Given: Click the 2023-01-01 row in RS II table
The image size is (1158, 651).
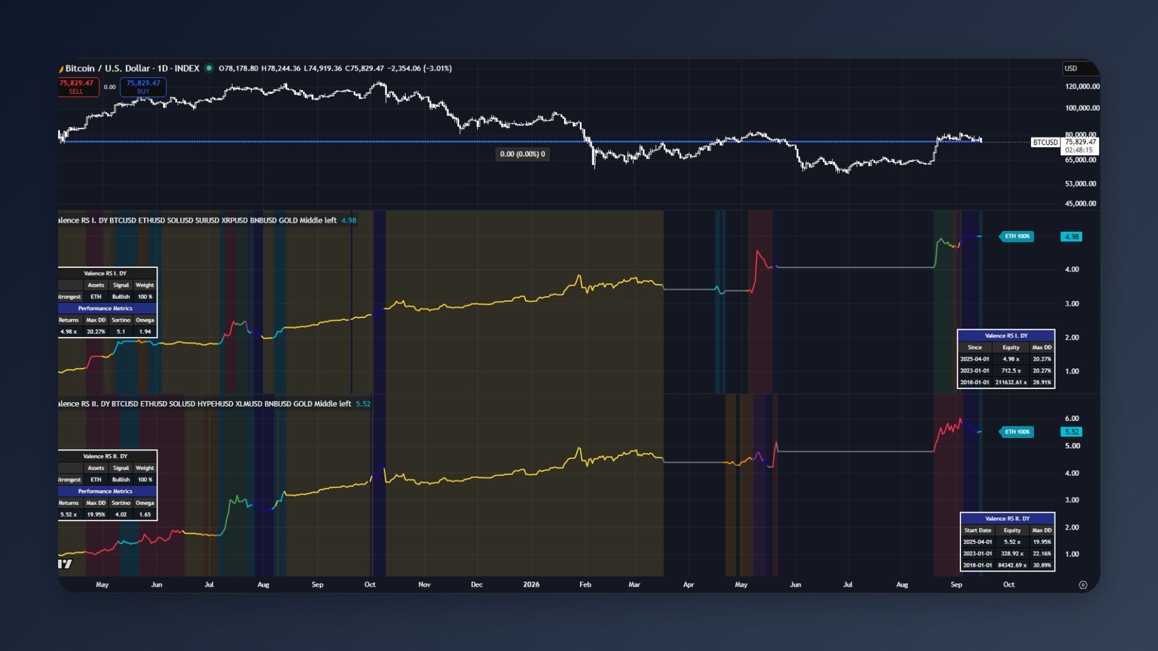Looking at the screenshot, I should pos(1007,554).
